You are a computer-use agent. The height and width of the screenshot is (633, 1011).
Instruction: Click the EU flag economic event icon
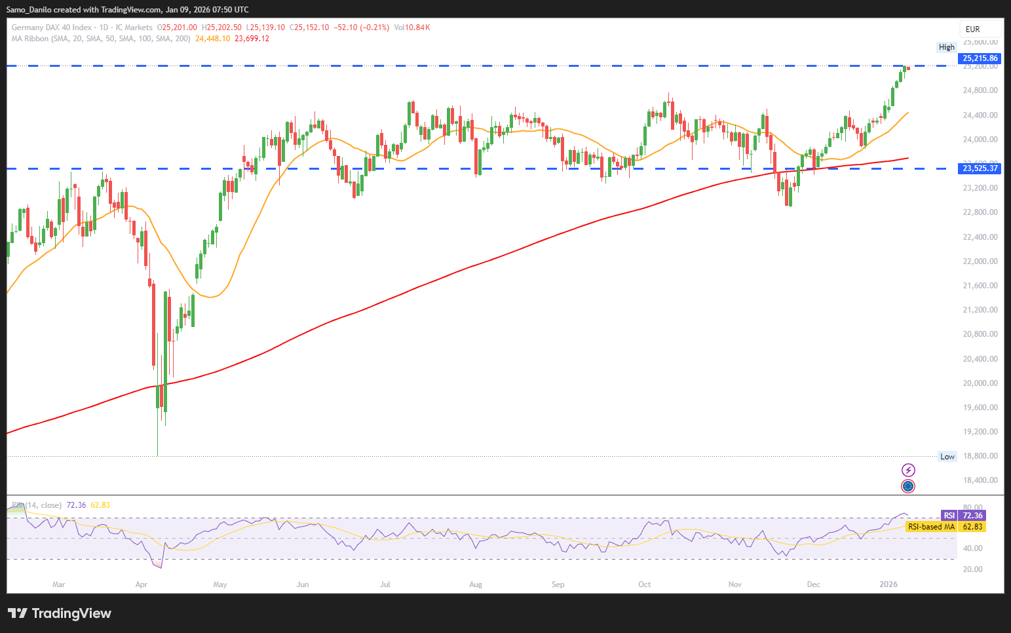point(908,486)
